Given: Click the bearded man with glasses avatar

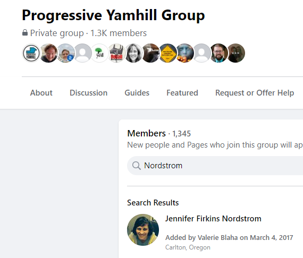Looking at the screenshot, I should [219, 53].
